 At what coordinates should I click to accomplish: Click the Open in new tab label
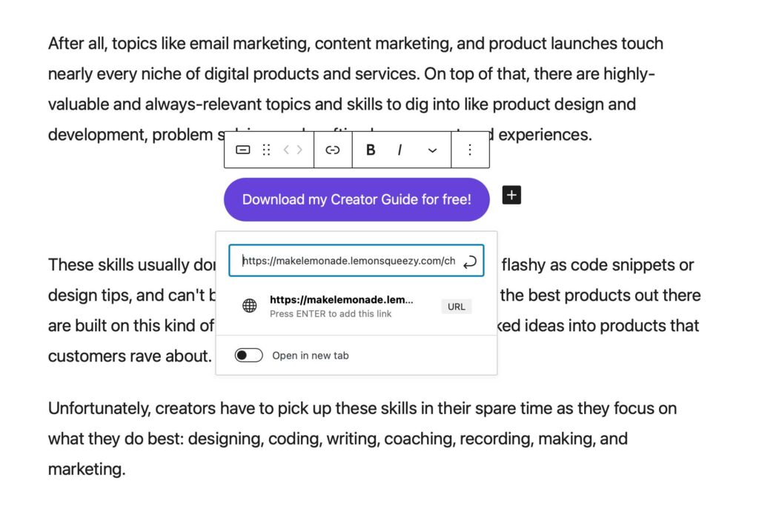311,356
